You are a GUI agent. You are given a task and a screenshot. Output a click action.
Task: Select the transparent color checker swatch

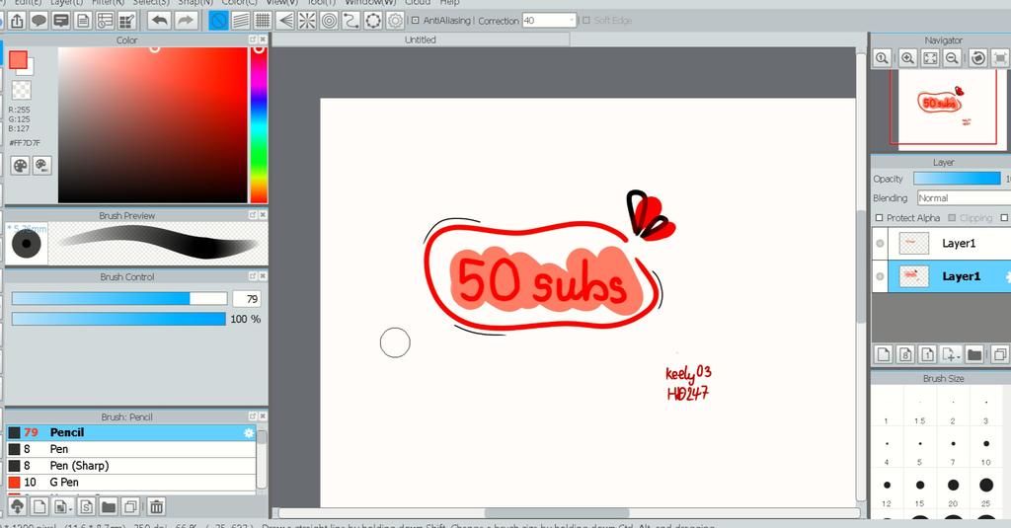pos(22,90)
